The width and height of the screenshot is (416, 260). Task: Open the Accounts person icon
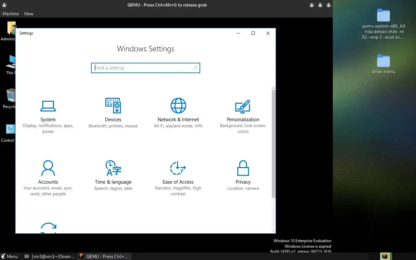(x=48, y=168)
